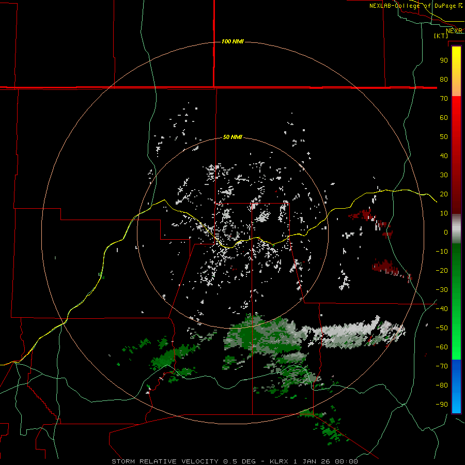
Task: Click the [KT] units label
Action: (x=441, y=36)
